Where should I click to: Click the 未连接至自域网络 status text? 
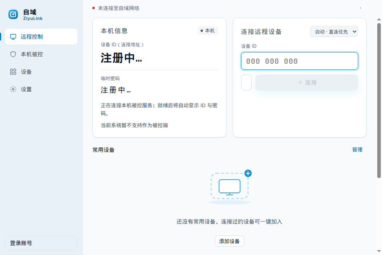click(119, 8)
